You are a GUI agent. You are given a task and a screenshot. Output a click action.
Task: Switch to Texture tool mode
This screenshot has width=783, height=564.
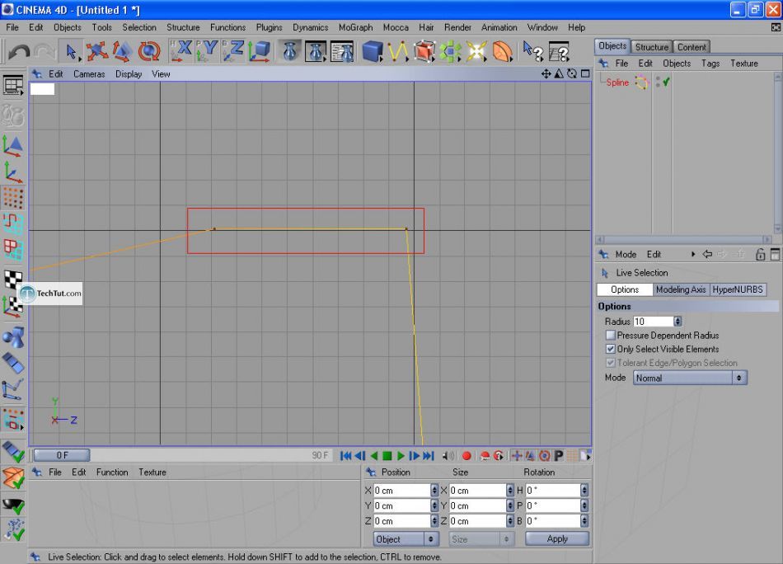point(13,280)
